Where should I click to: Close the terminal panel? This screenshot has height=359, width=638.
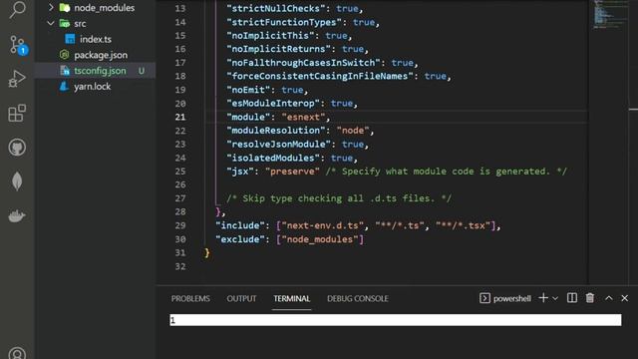(625, 298)
